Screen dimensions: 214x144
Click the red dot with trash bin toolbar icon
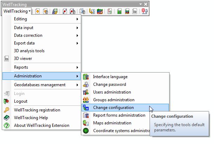73,11
